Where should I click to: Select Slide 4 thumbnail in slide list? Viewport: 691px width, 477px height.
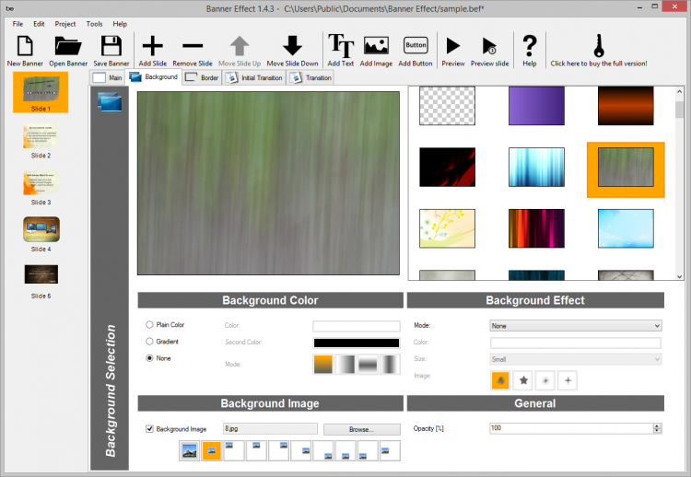click(x=41, y=229)
